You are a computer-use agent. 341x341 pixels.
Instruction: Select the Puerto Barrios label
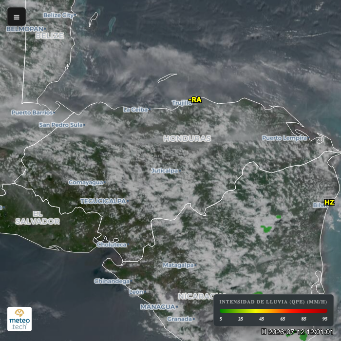(x=32, y=113)
